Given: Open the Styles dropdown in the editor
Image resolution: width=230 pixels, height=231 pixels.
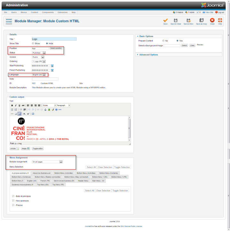Looking at the screenshot, I should pos(49,105).
